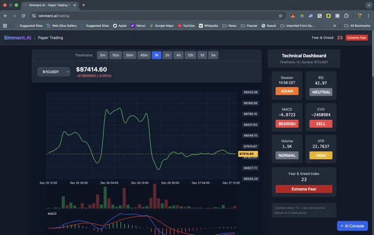Reload the page with the refresh icon
The height and width of the screenshot is (235, 374).
[x=23, y=16]
